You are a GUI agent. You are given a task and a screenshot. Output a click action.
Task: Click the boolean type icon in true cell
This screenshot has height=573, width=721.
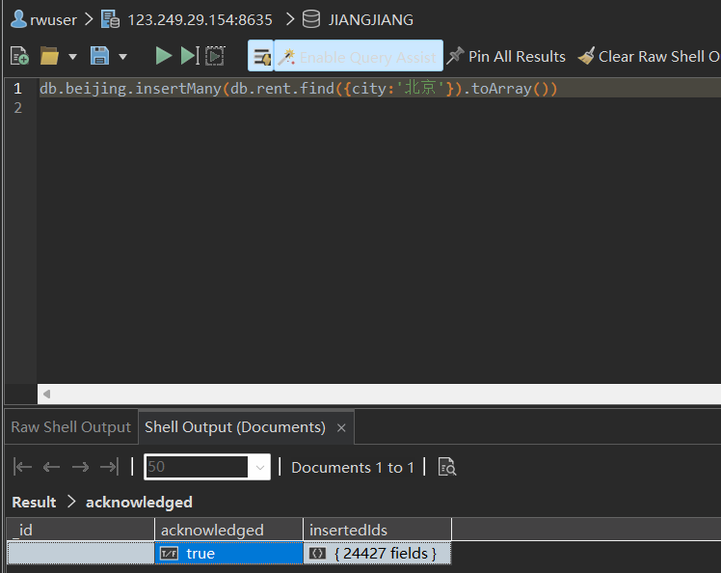(169, 553)
